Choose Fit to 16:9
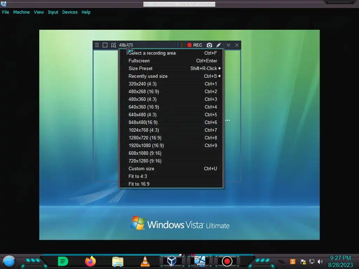 tap(171, 184)
